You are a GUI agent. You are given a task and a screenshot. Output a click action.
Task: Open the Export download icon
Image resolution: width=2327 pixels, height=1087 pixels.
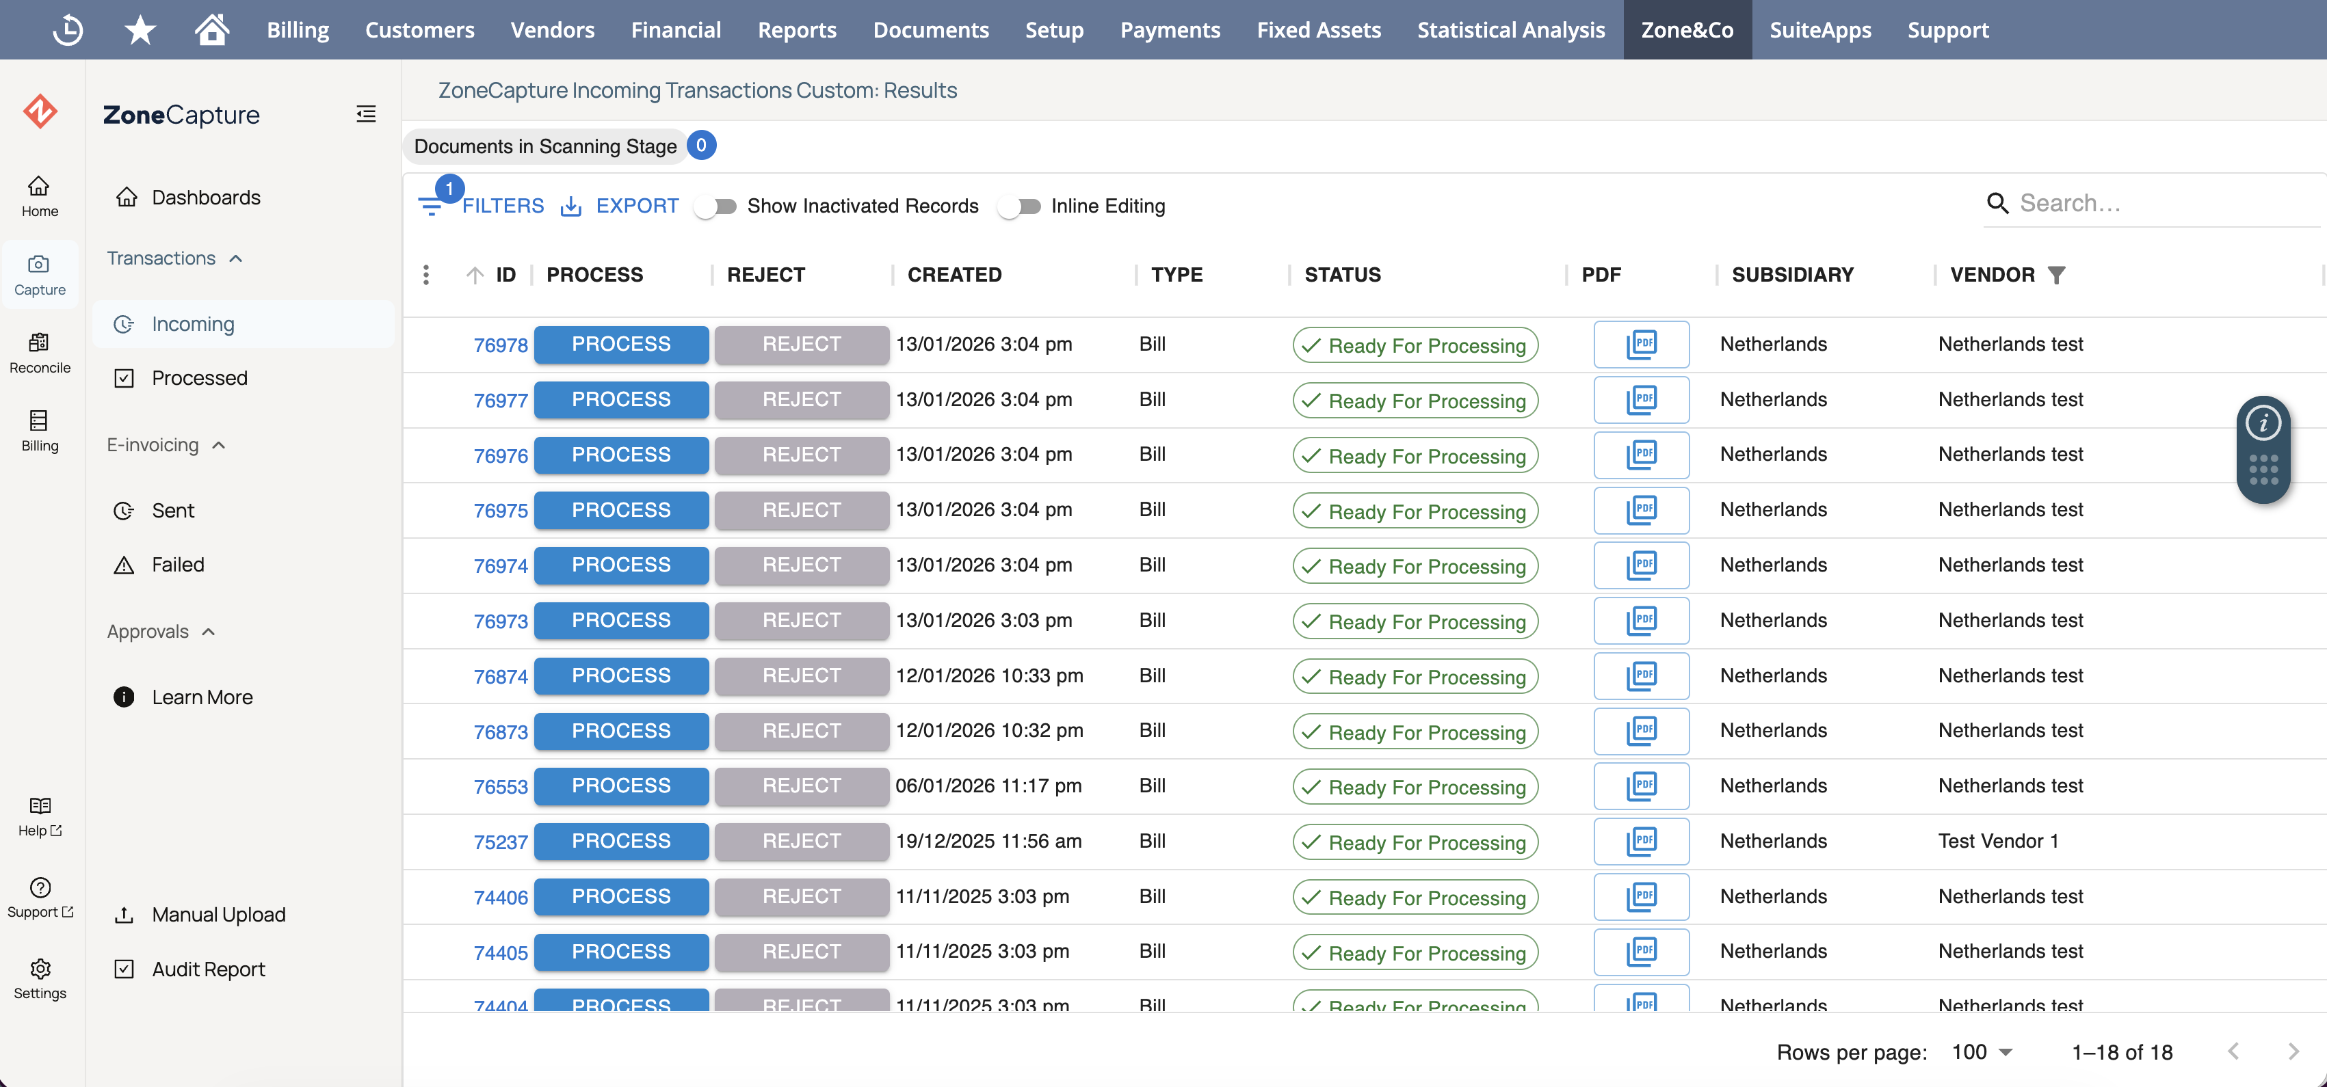[x=571, y=206]
